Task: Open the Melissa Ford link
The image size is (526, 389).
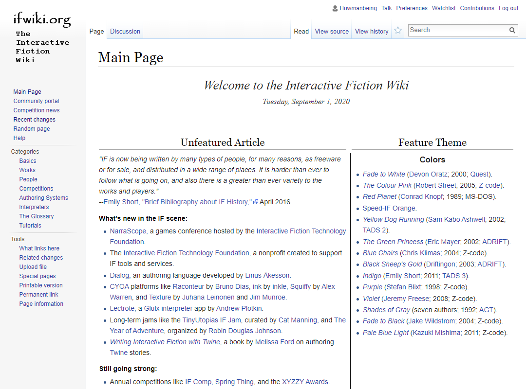Action: point(274,342)
